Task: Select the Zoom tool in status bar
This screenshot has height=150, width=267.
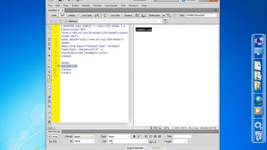Action: coord(159,128)
